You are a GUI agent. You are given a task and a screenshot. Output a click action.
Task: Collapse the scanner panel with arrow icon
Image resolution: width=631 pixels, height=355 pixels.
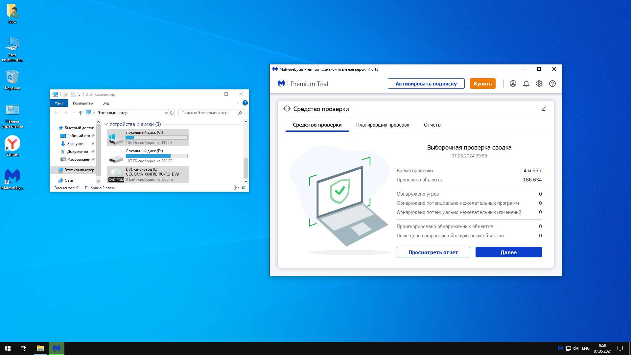click(544, 109)
